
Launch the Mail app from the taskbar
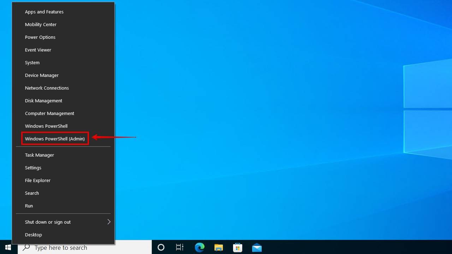pyautogui.click(x=256, y=247)
